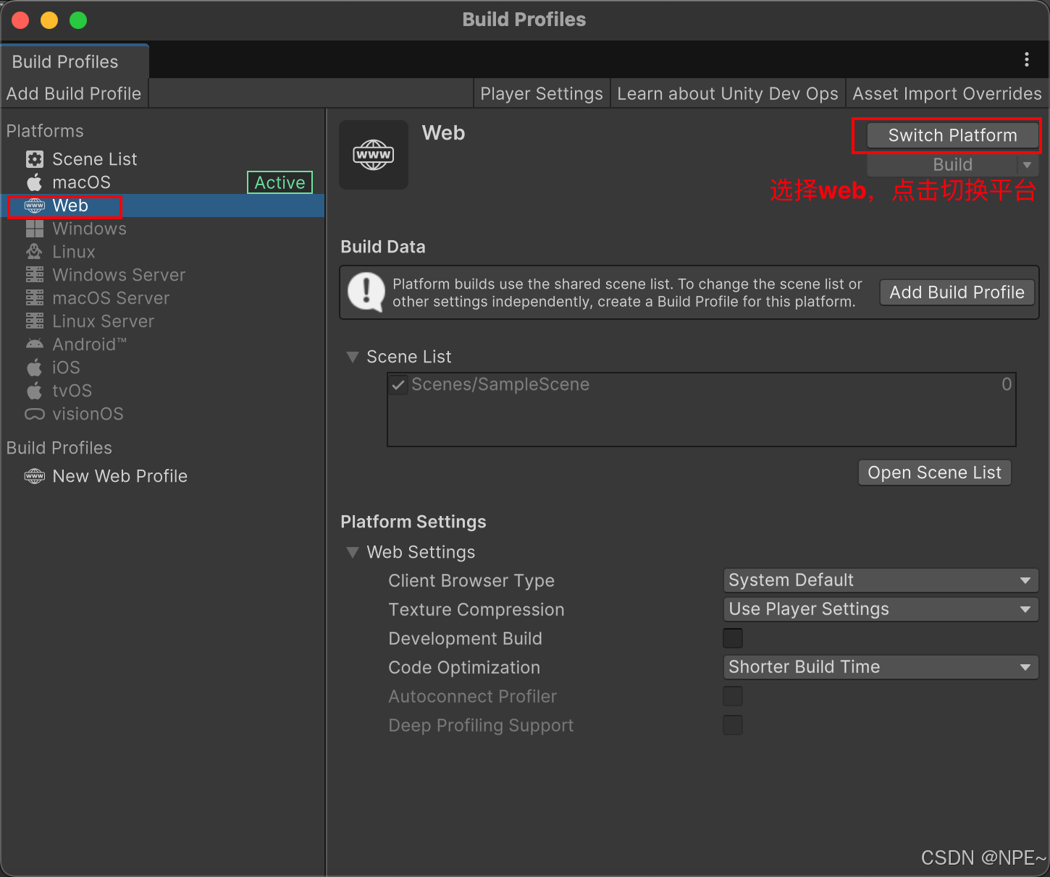Viewport: 1050px width, 877px height.
Task: Select the Windows platform row
Action: click(x=163, y=229)
